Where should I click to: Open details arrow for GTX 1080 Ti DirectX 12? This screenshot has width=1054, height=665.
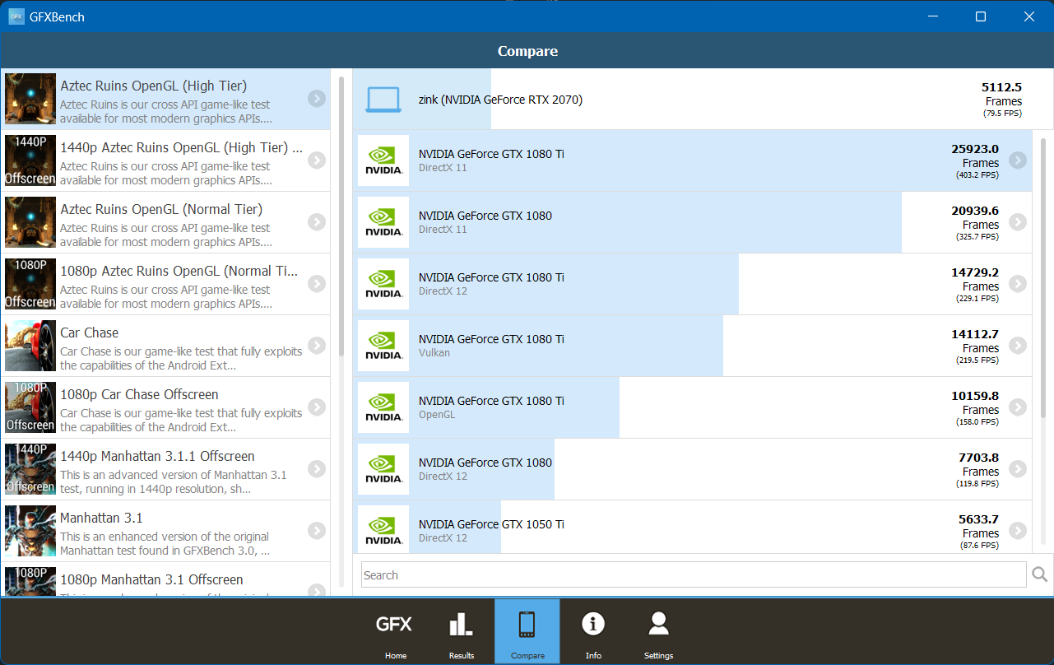click(x=1018, y=284)
